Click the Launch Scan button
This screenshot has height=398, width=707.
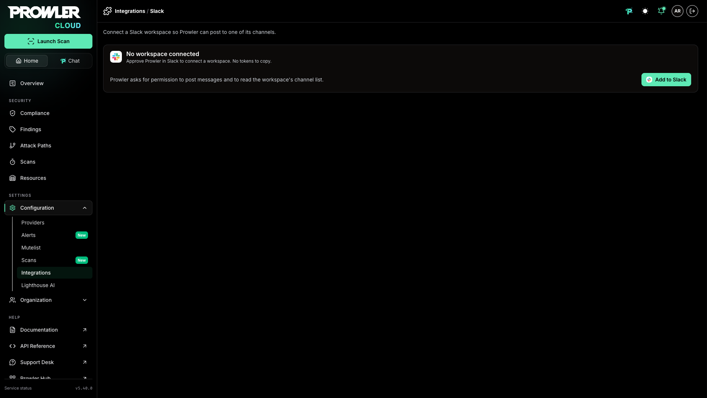click(x=48, y=41)
